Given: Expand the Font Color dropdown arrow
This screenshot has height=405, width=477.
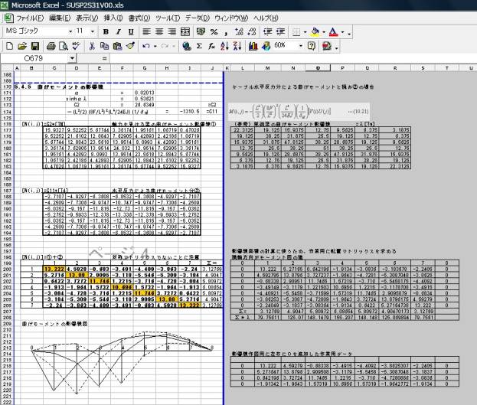Looking at the screenshot, I should click(343, 32).
